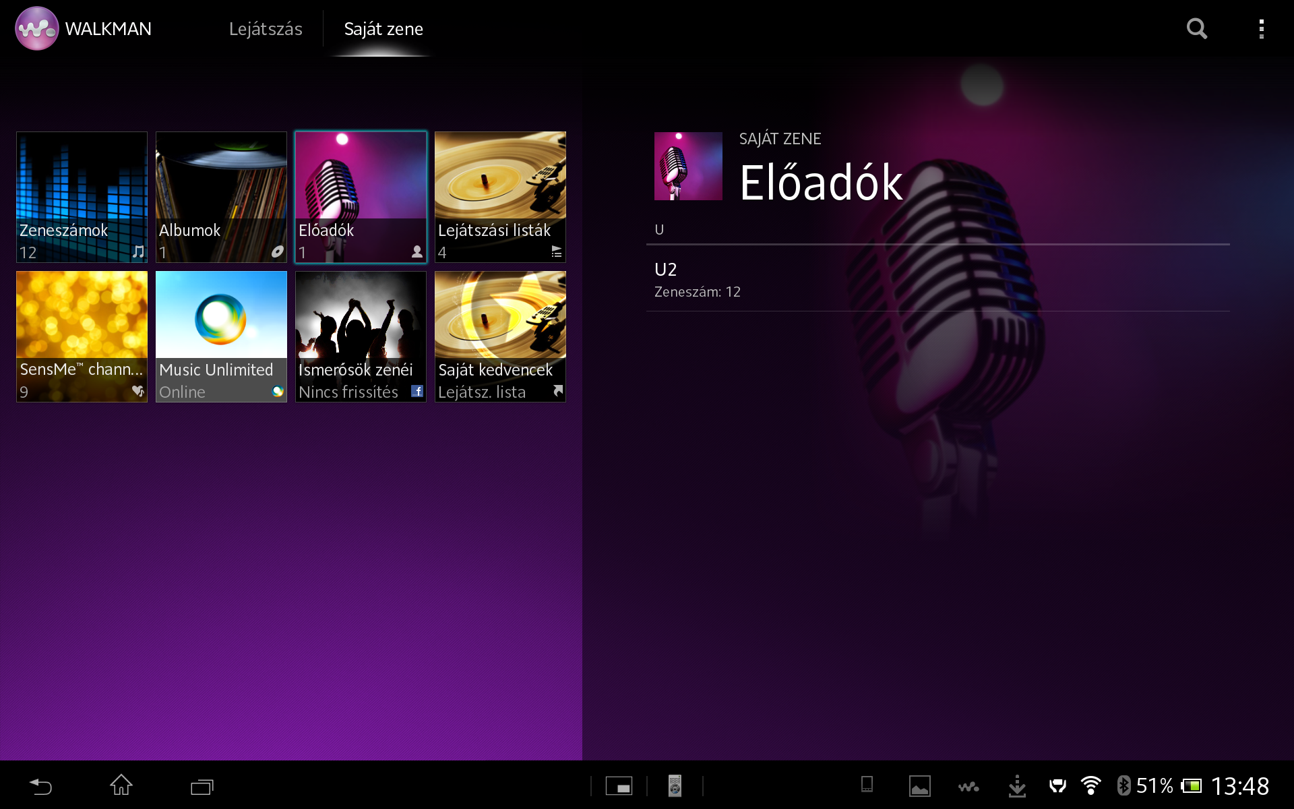This screenshot has height=809, width=1294.
Task: Switch to the Lejátszás tab
Action: tap(266, 29)
